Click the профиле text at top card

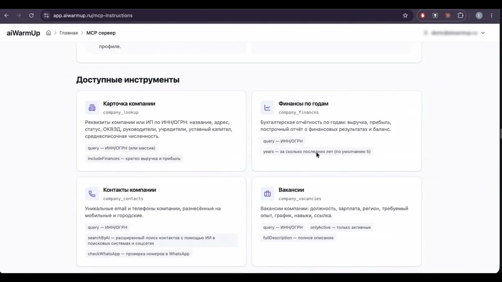[x=110, y=46]
